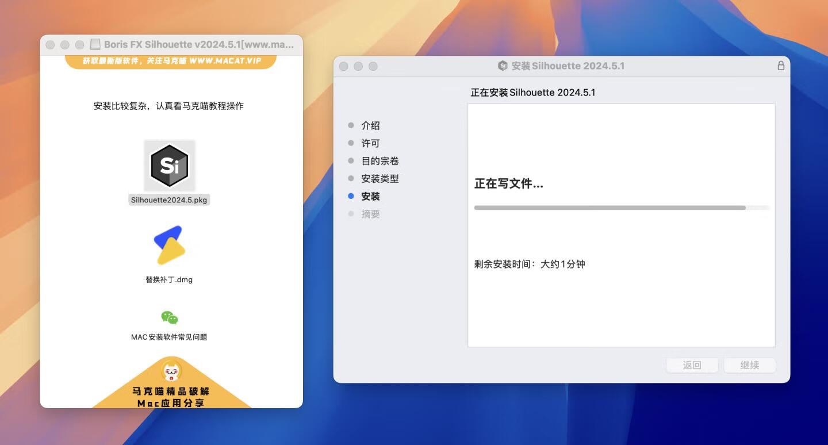The height and width of the screenshot is (445, 828).
Task: Click the MAC安装软件常见问题 label
Action: tap(169, 337)
